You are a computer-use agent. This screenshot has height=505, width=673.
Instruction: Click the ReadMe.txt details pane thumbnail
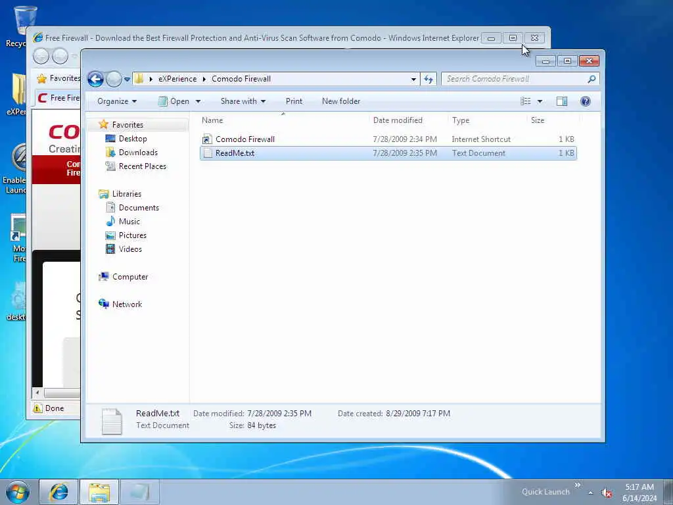point(112,421)
